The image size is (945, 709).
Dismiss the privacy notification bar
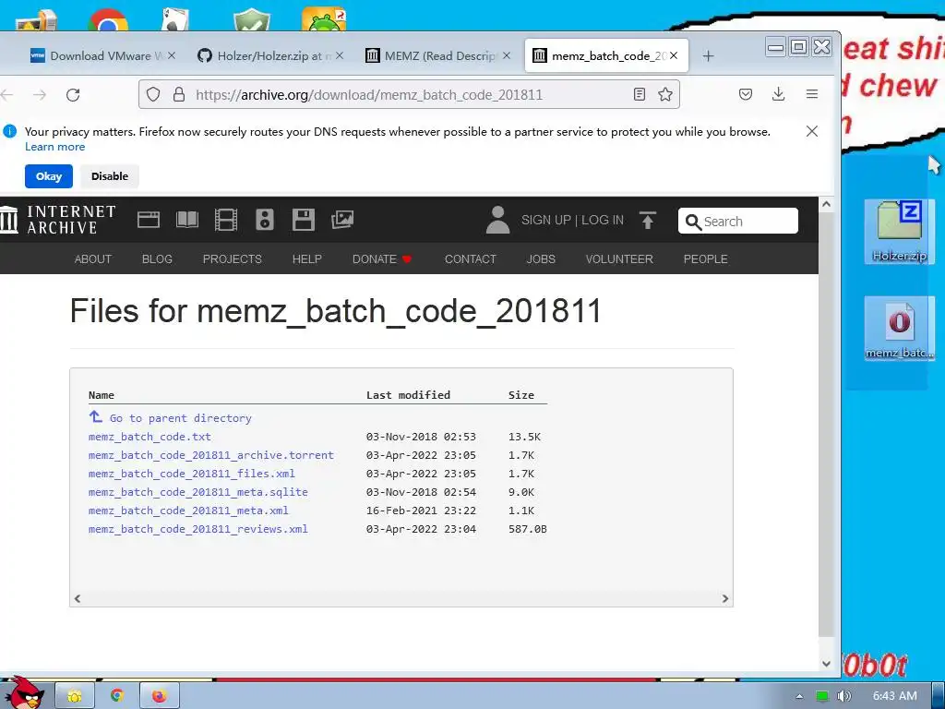point(812,131)
